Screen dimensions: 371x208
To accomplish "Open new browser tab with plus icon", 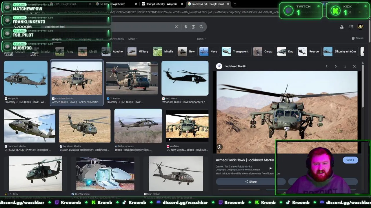I will tap(235, 4).
